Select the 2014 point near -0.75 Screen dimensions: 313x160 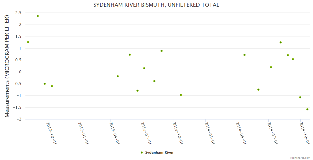[x=258, y=90]
